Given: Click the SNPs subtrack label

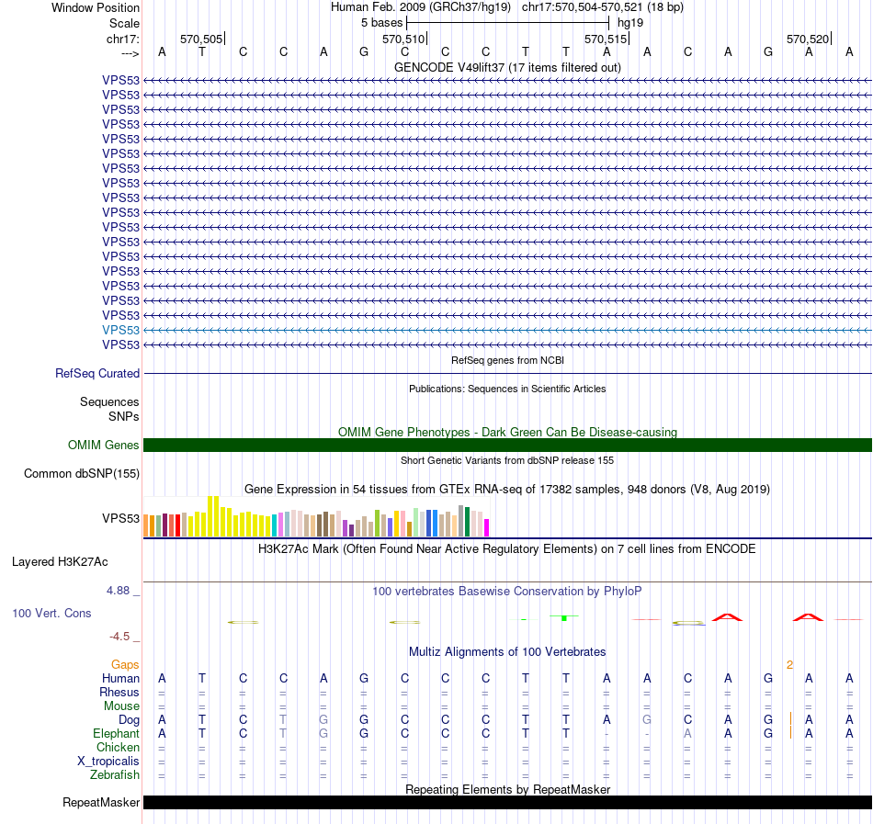Looking at the screenshot, I should coord(124,416).
